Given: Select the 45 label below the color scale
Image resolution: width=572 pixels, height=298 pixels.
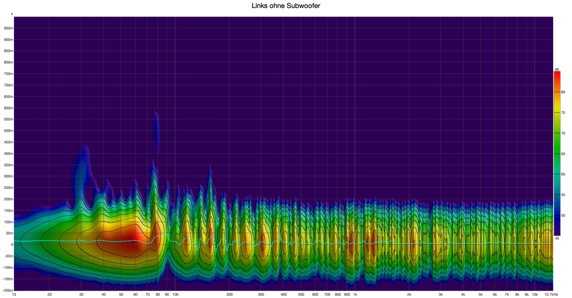Looking at the screenshot, I should click(557, 238).
